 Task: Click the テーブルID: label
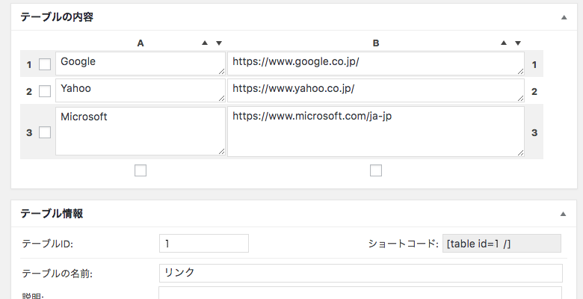click(48, 244)
